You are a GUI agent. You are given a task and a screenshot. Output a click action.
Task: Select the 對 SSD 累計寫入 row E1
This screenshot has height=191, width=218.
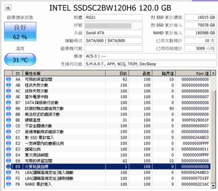[x=107, y=138]
